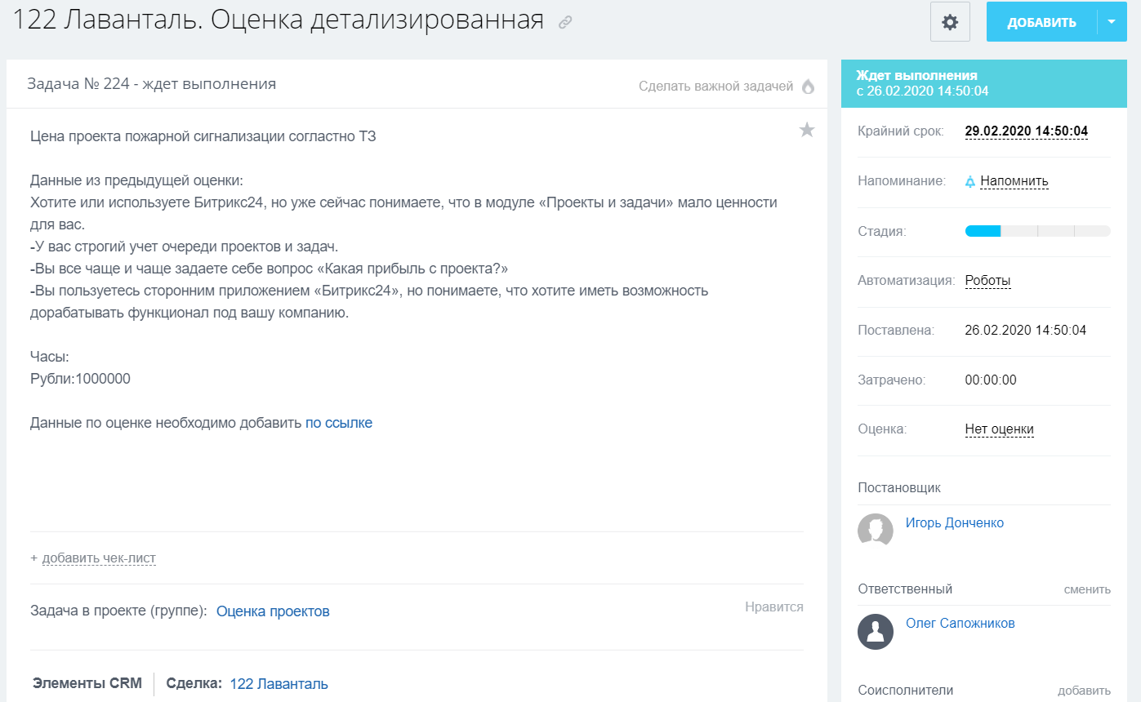
Task: Follow the 'по ссылке' link
Action: click(x=338, y=423)
